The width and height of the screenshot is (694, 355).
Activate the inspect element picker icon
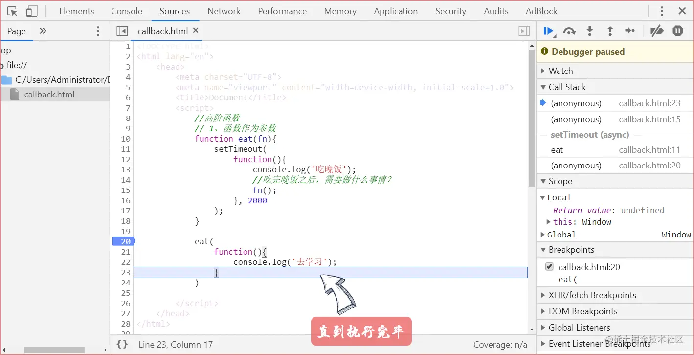[12, 11]
